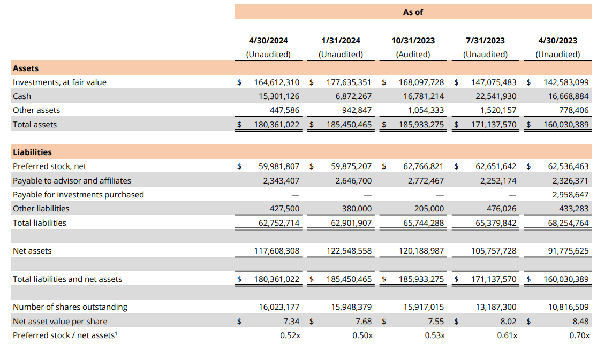Select the Assets section header
The width and height of the screenshot is (597, 344).
(x=26, y=68)
